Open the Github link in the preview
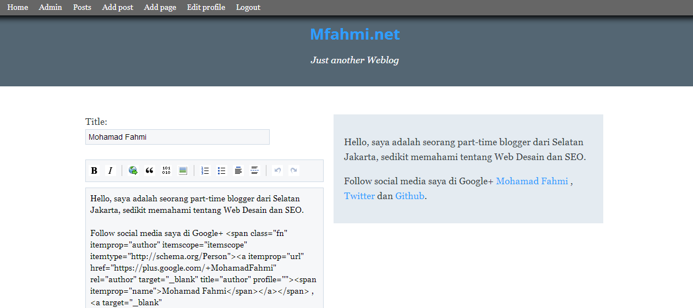 [x=410, y=196]
